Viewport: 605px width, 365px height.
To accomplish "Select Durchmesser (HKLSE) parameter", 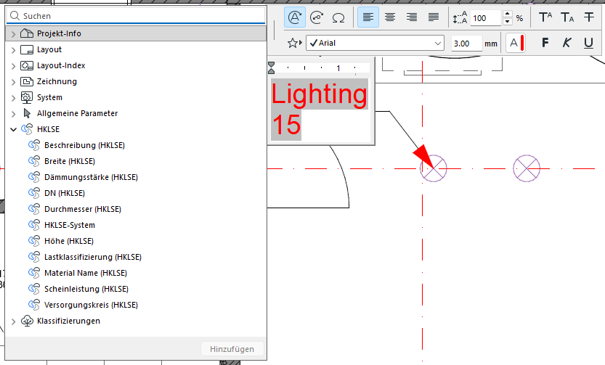I will [83, 209].
